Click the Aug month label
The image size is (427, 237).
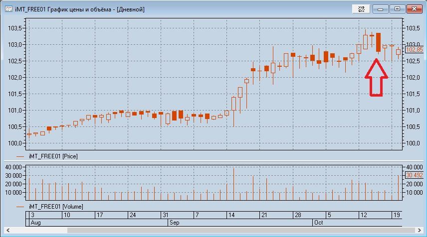(x=36, y=223)
